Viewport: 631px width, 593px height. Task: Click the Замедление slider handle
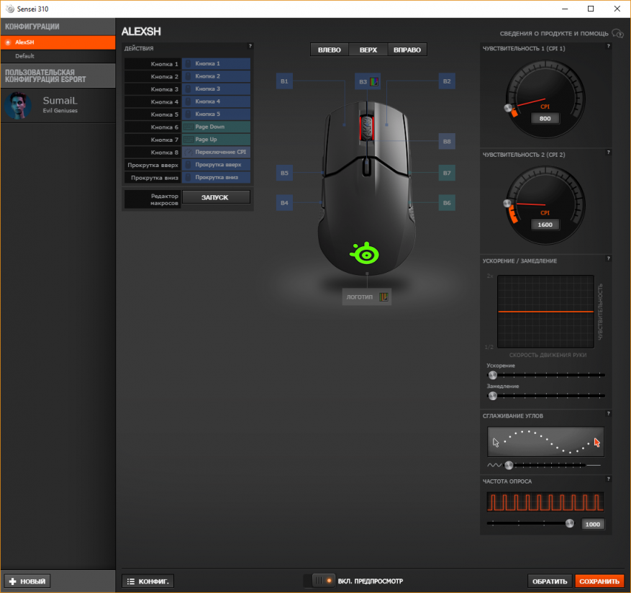(493, 396)
